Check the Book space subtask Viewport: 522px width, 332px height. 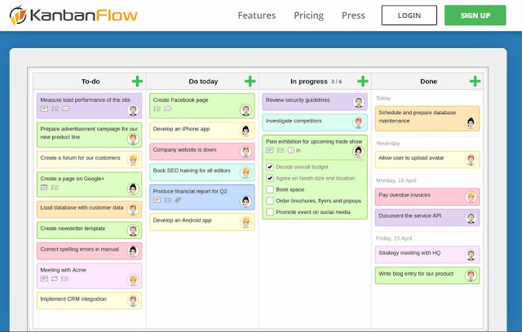pyautogui.click(x=270, y=189)
